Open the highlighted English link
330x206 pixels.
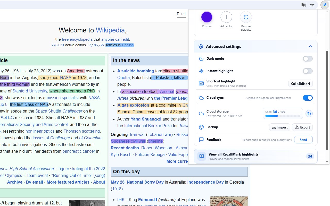(128, 45)
